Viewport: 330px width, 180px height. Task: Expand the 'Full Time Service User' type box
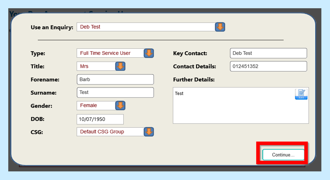[x=110, y=53]
